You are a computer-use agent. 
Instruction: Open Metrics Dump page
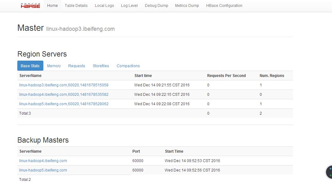[187, 6]
